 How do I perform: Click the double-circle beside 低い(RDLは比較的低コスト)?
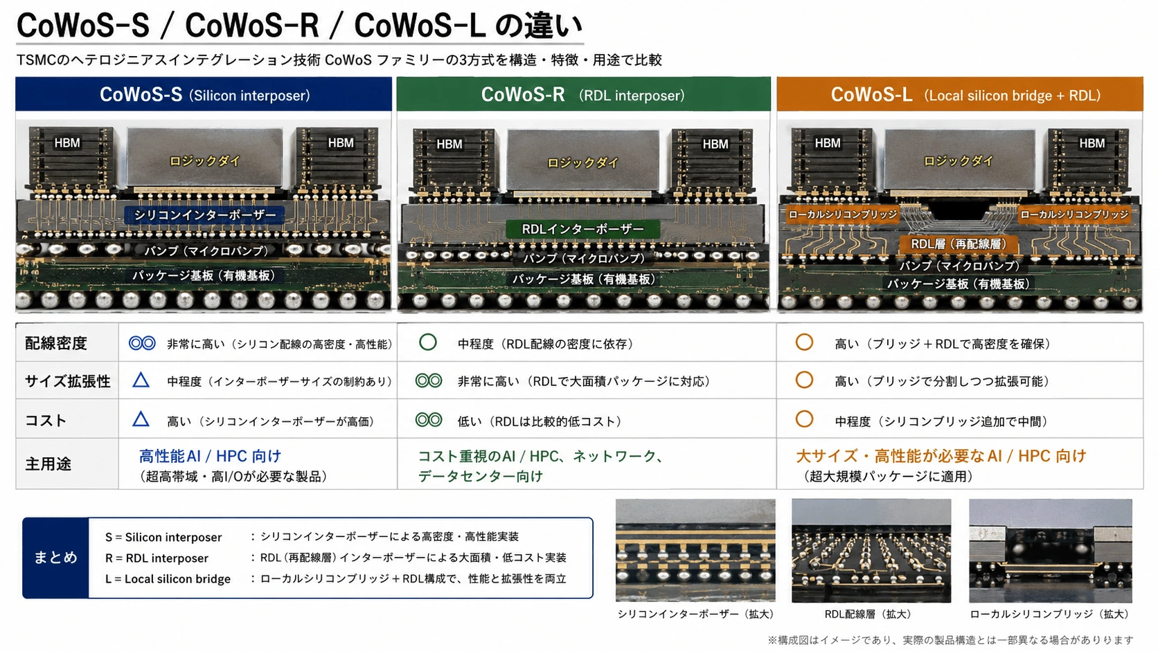[x=429, y=420]
